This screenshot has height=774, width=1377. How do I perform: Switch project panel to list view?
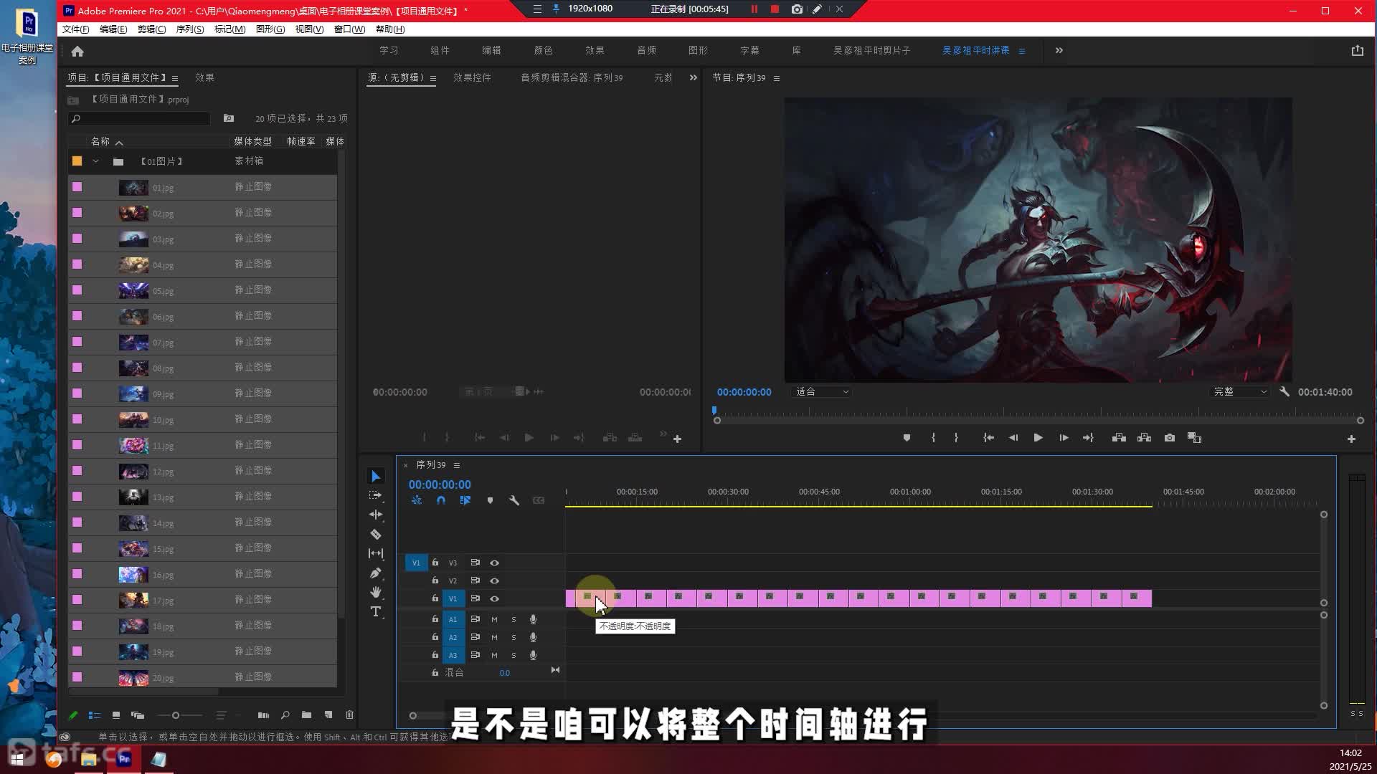(94, 715)
